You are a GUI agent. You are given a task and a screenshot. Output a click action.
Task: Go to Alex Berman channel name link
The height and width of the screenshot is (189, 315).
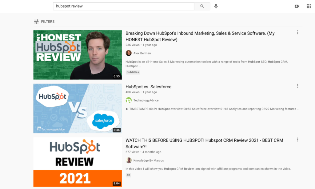click(x=142, y=53)
